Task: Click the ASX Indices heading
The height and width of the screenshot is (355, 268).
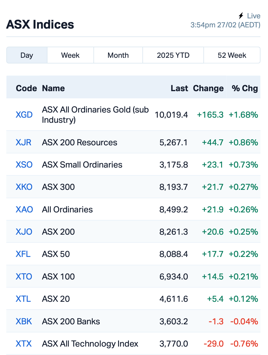Action: tap(40, 24)
